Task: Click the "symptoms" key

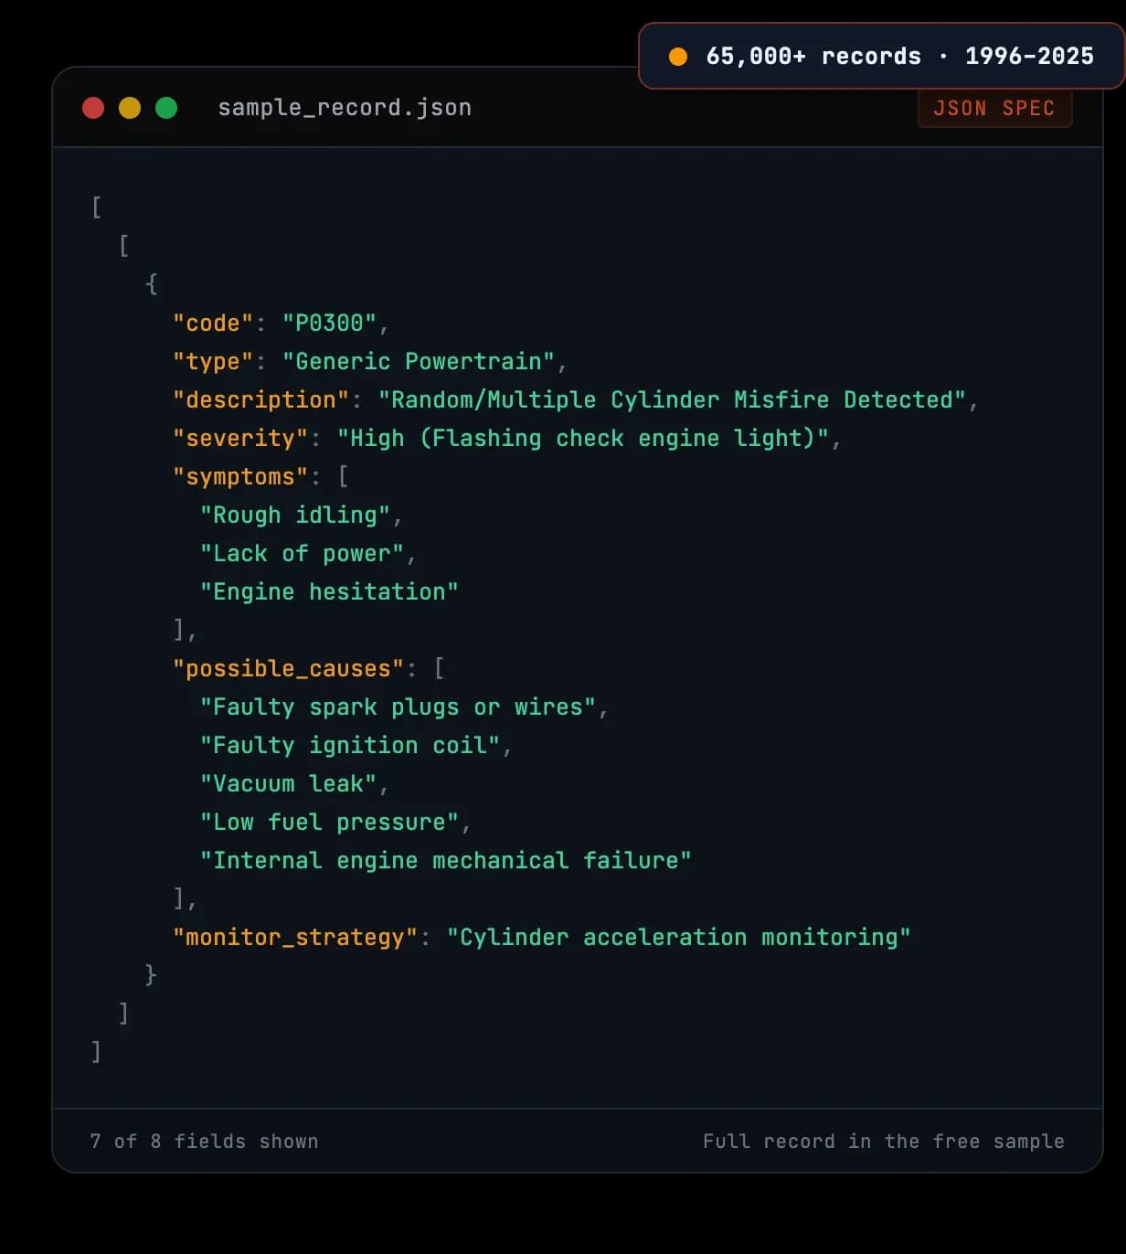Action: click(x=240, y=476)
